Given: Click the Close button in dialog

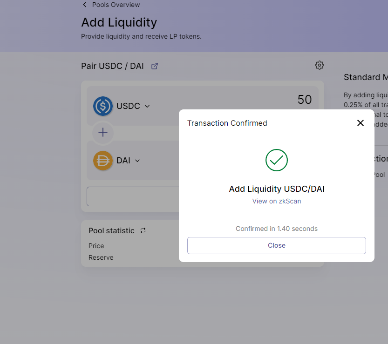Looking at the screenshot, I should [x=277, y=245].
